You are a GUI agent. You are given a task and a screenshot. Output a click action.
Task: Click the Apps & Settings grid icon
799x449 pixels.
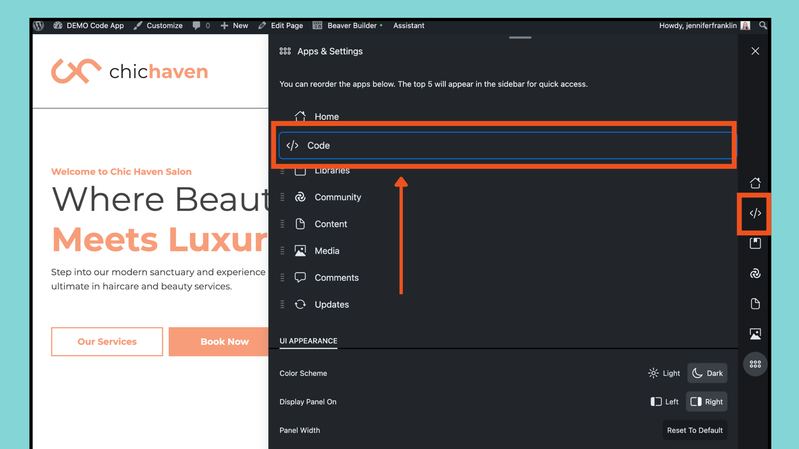(755, 364)
